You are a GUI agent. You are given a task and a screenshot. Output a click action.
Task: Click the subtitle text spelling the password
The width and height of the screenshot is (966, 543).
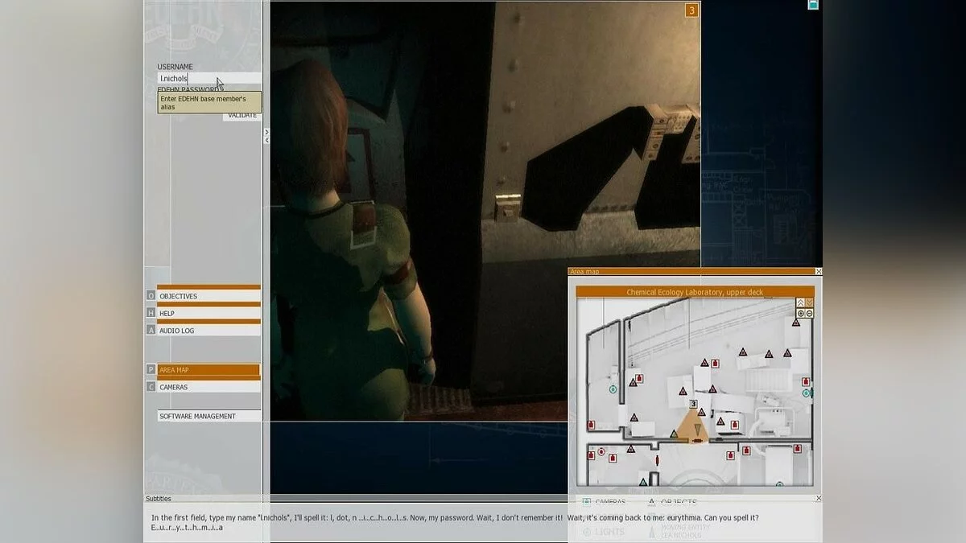point(187,528)
